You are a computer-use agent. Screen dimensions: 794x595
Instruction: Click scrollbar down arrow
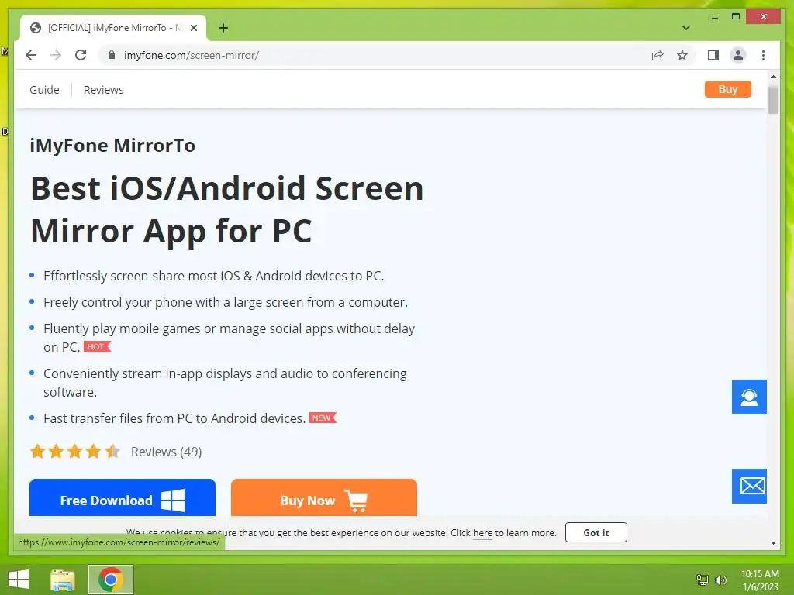pos(773,543)
